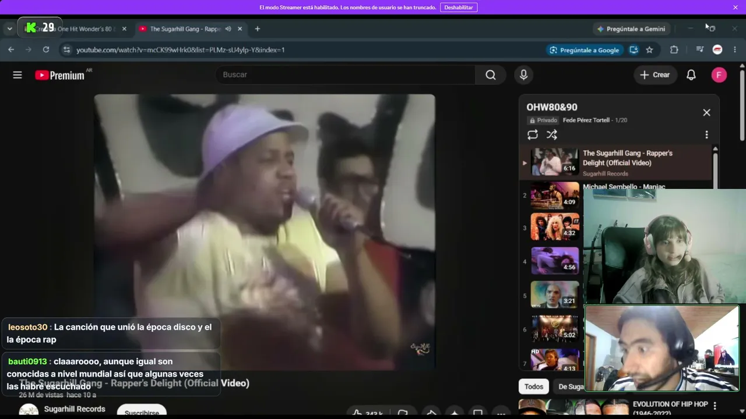Open the Chrome profile avatar

point(717,50)
